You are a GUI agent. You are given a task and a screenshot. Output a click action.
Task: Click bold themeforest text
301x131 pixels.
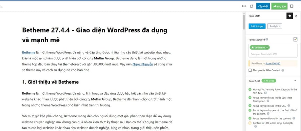[72, 64]
